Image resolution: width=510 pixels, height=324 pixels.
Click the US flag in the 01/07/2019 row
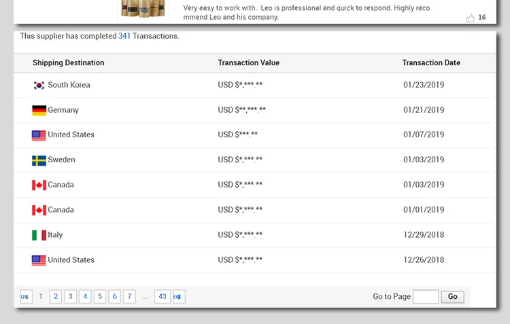point(39,135)
